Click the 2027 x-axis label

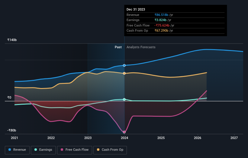234,138
